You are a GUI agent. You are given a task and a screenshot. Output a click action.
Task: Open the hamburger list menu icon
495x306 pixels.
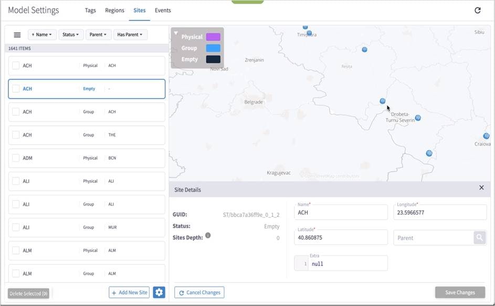point(17,34)
